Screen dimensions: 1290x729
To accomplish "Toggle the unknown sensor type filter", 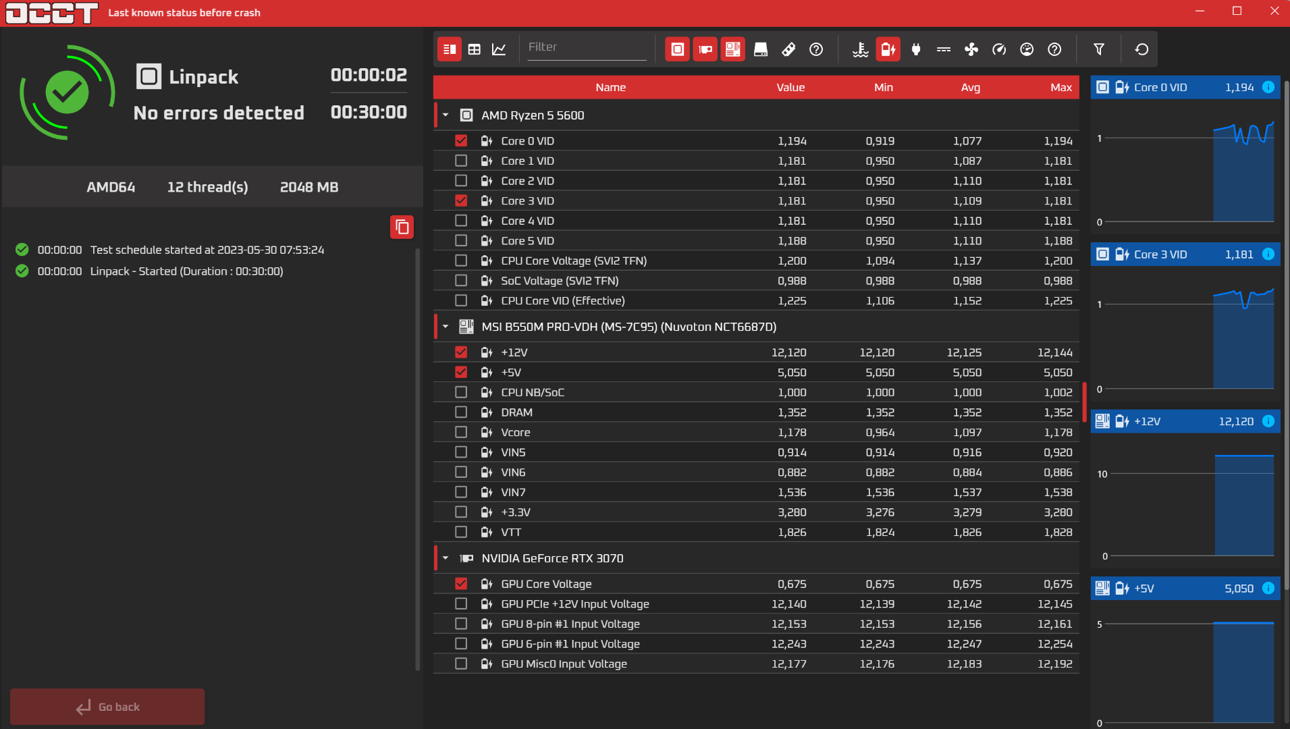I will tap(1054, 49).
